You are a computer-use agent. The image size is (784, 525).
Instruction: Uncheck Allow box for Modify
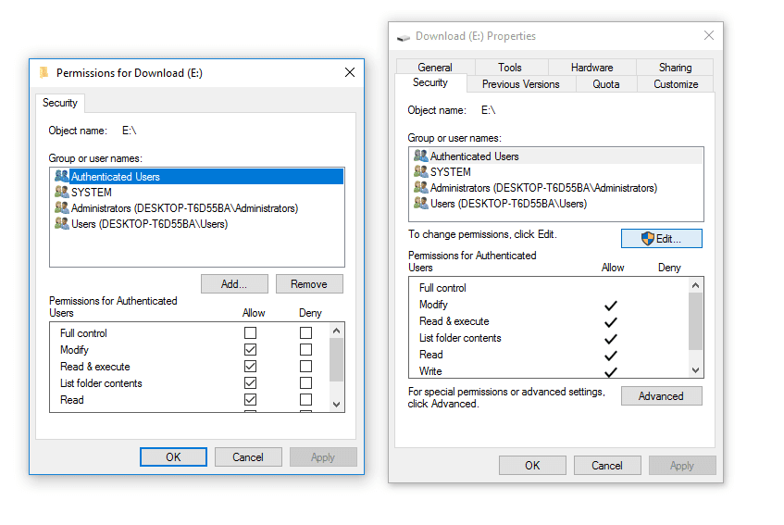[x=251, y=349]
